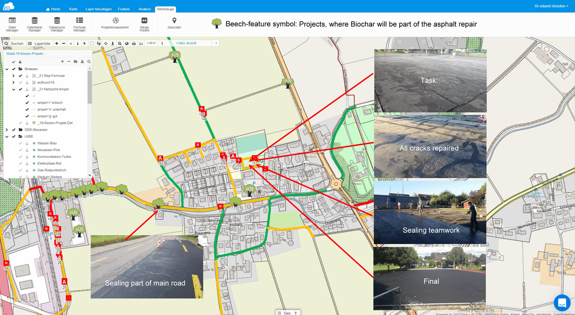
Task: Click the Layerliste button
Action: (x=39, y=44)
